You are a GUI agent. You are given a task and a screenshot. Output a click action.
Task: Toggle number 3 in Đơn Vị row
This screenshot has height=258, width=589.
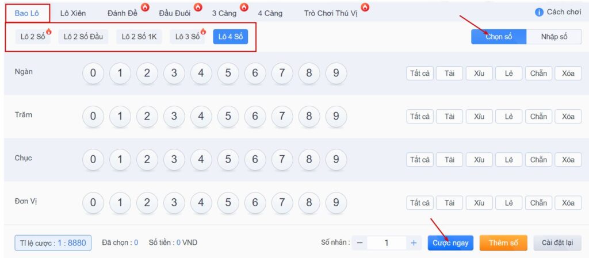click(x=174, y=202)
